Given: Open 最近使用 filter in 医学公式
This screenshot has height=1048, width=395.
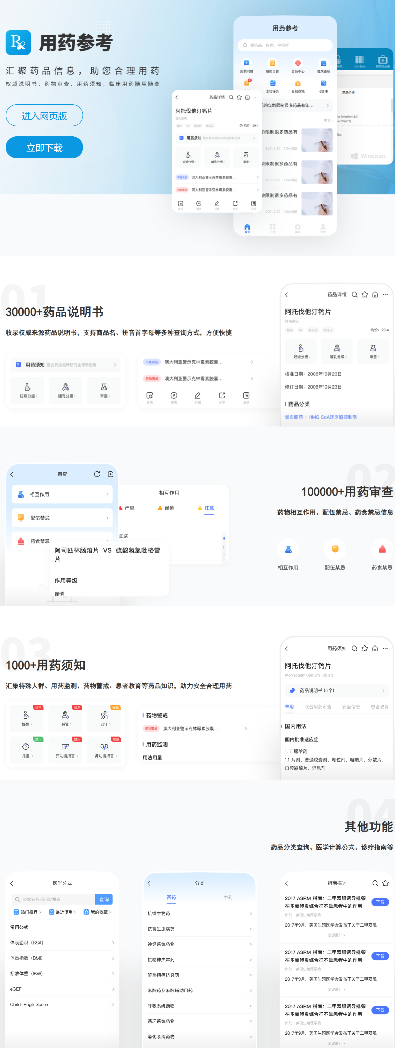Looking at the screenshot, I should point(63,912).
